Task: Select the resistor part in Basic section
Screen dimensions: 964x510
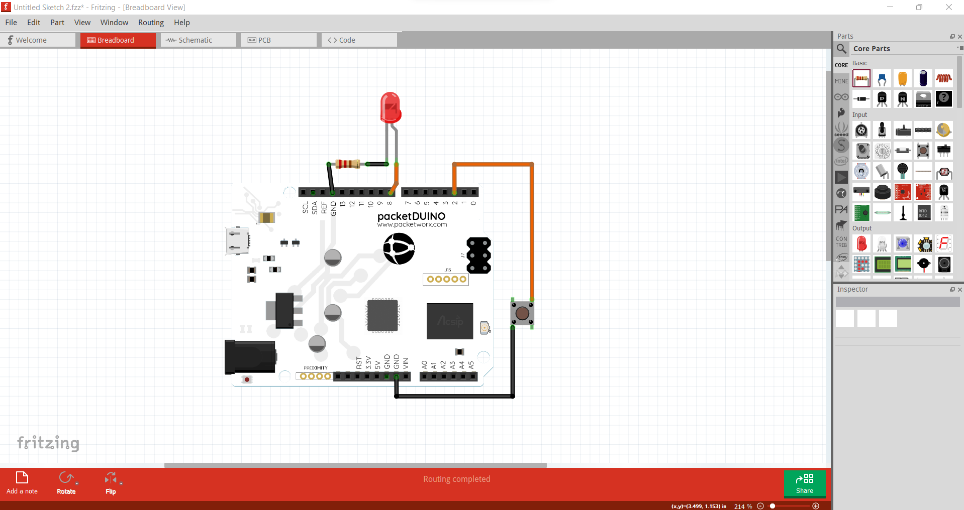Action: click(x=861, y=79)
